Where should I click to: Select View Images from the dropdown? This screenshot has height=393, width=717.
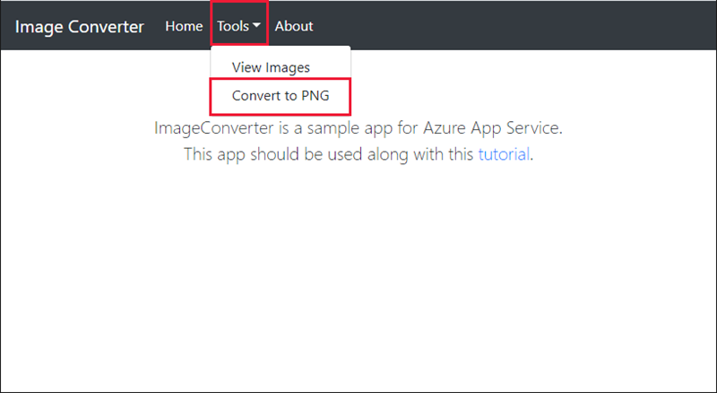271,67
